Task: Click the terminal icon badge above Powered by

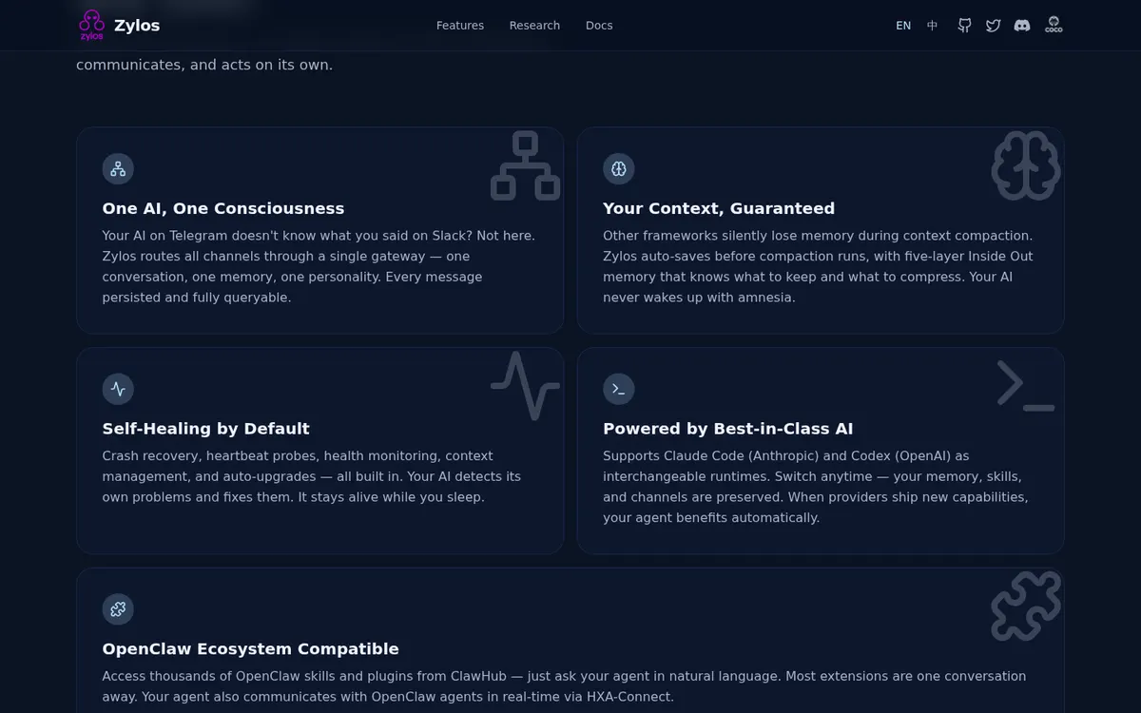Action: (x=619, y=389)
